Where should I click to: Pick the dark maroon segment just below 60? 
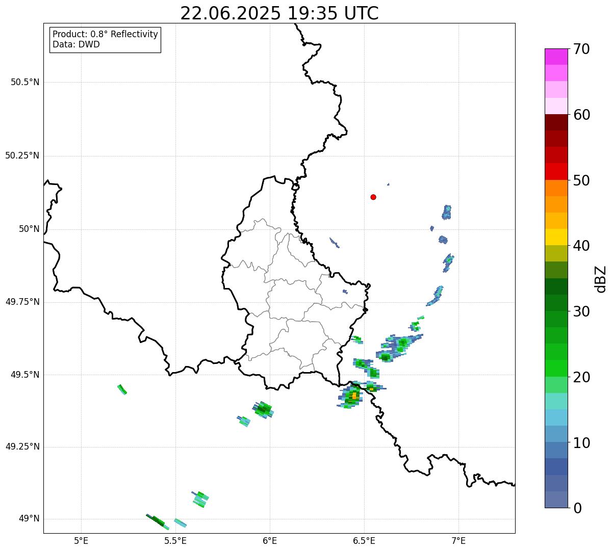[x=556, y=122]
